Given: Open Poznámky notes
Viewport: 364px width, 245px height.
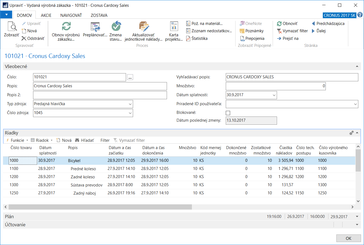Looking at the screenshot, I should tap(252, 31).
